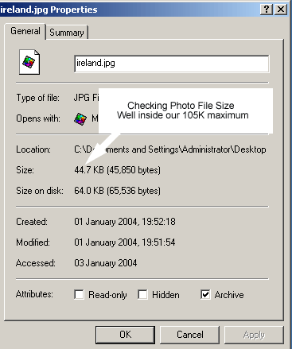
Task: Select the General tab
Action: pos(25,31)
